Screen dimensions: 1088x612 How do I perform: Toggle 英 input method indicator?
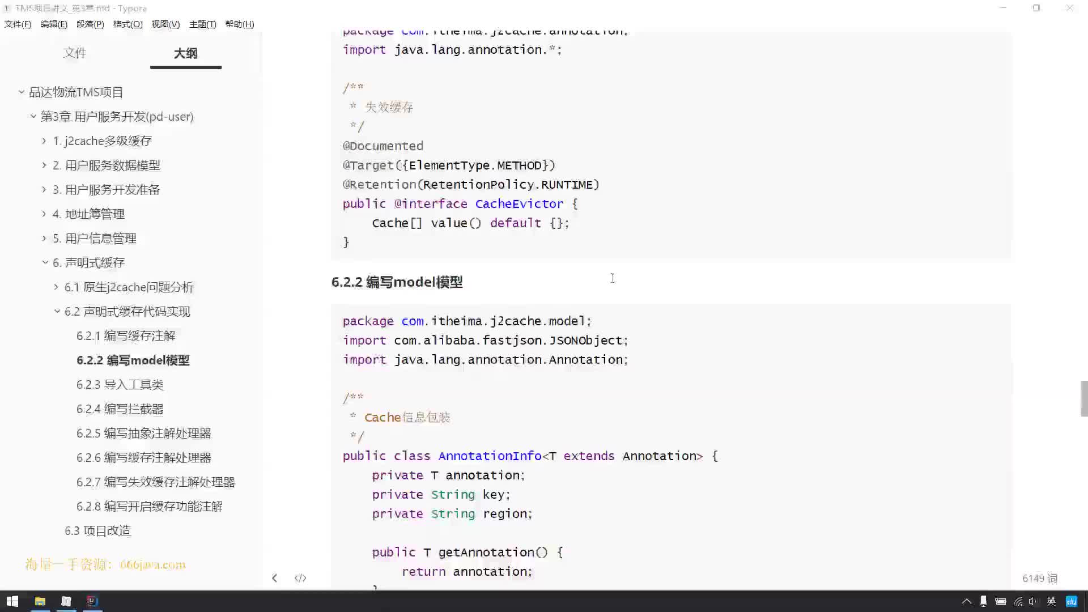tap(1052, 601)
